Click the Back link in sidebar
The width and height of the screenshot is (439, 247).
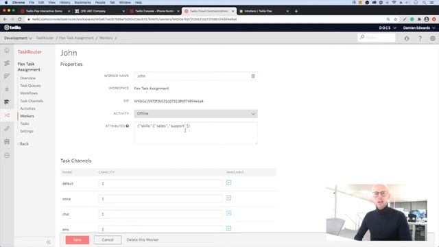(x=23, y=143)
